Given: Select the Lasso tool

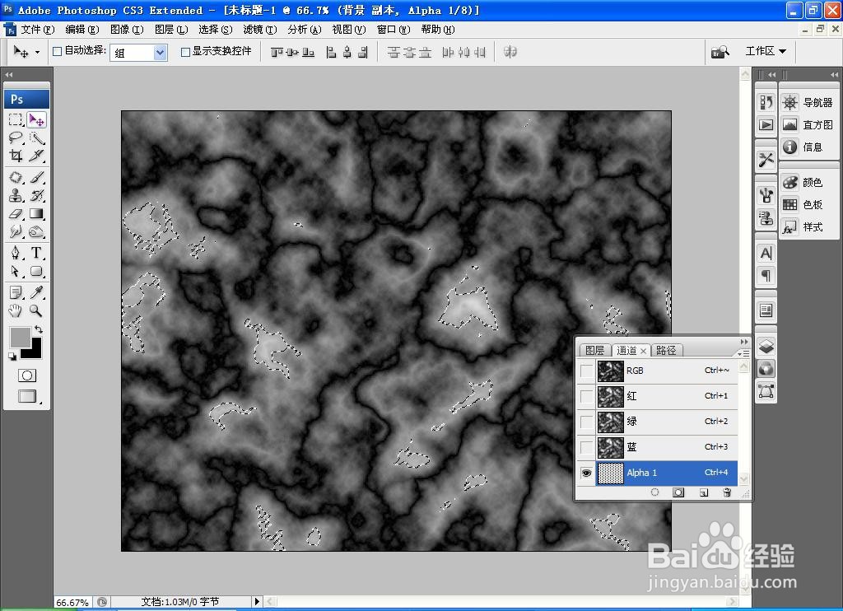Looking at the screenshot, I should 16,138.
